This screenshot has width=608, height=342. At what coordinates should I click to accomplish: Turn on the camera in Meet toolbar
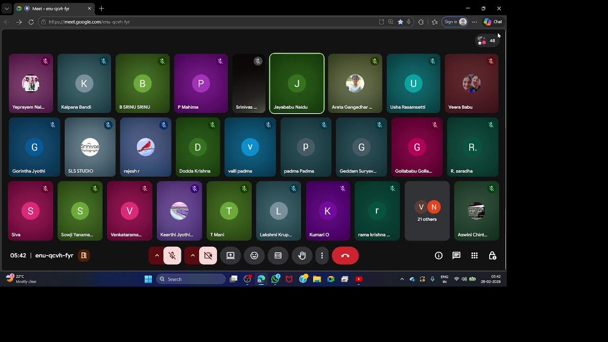(x=208, y=256)
